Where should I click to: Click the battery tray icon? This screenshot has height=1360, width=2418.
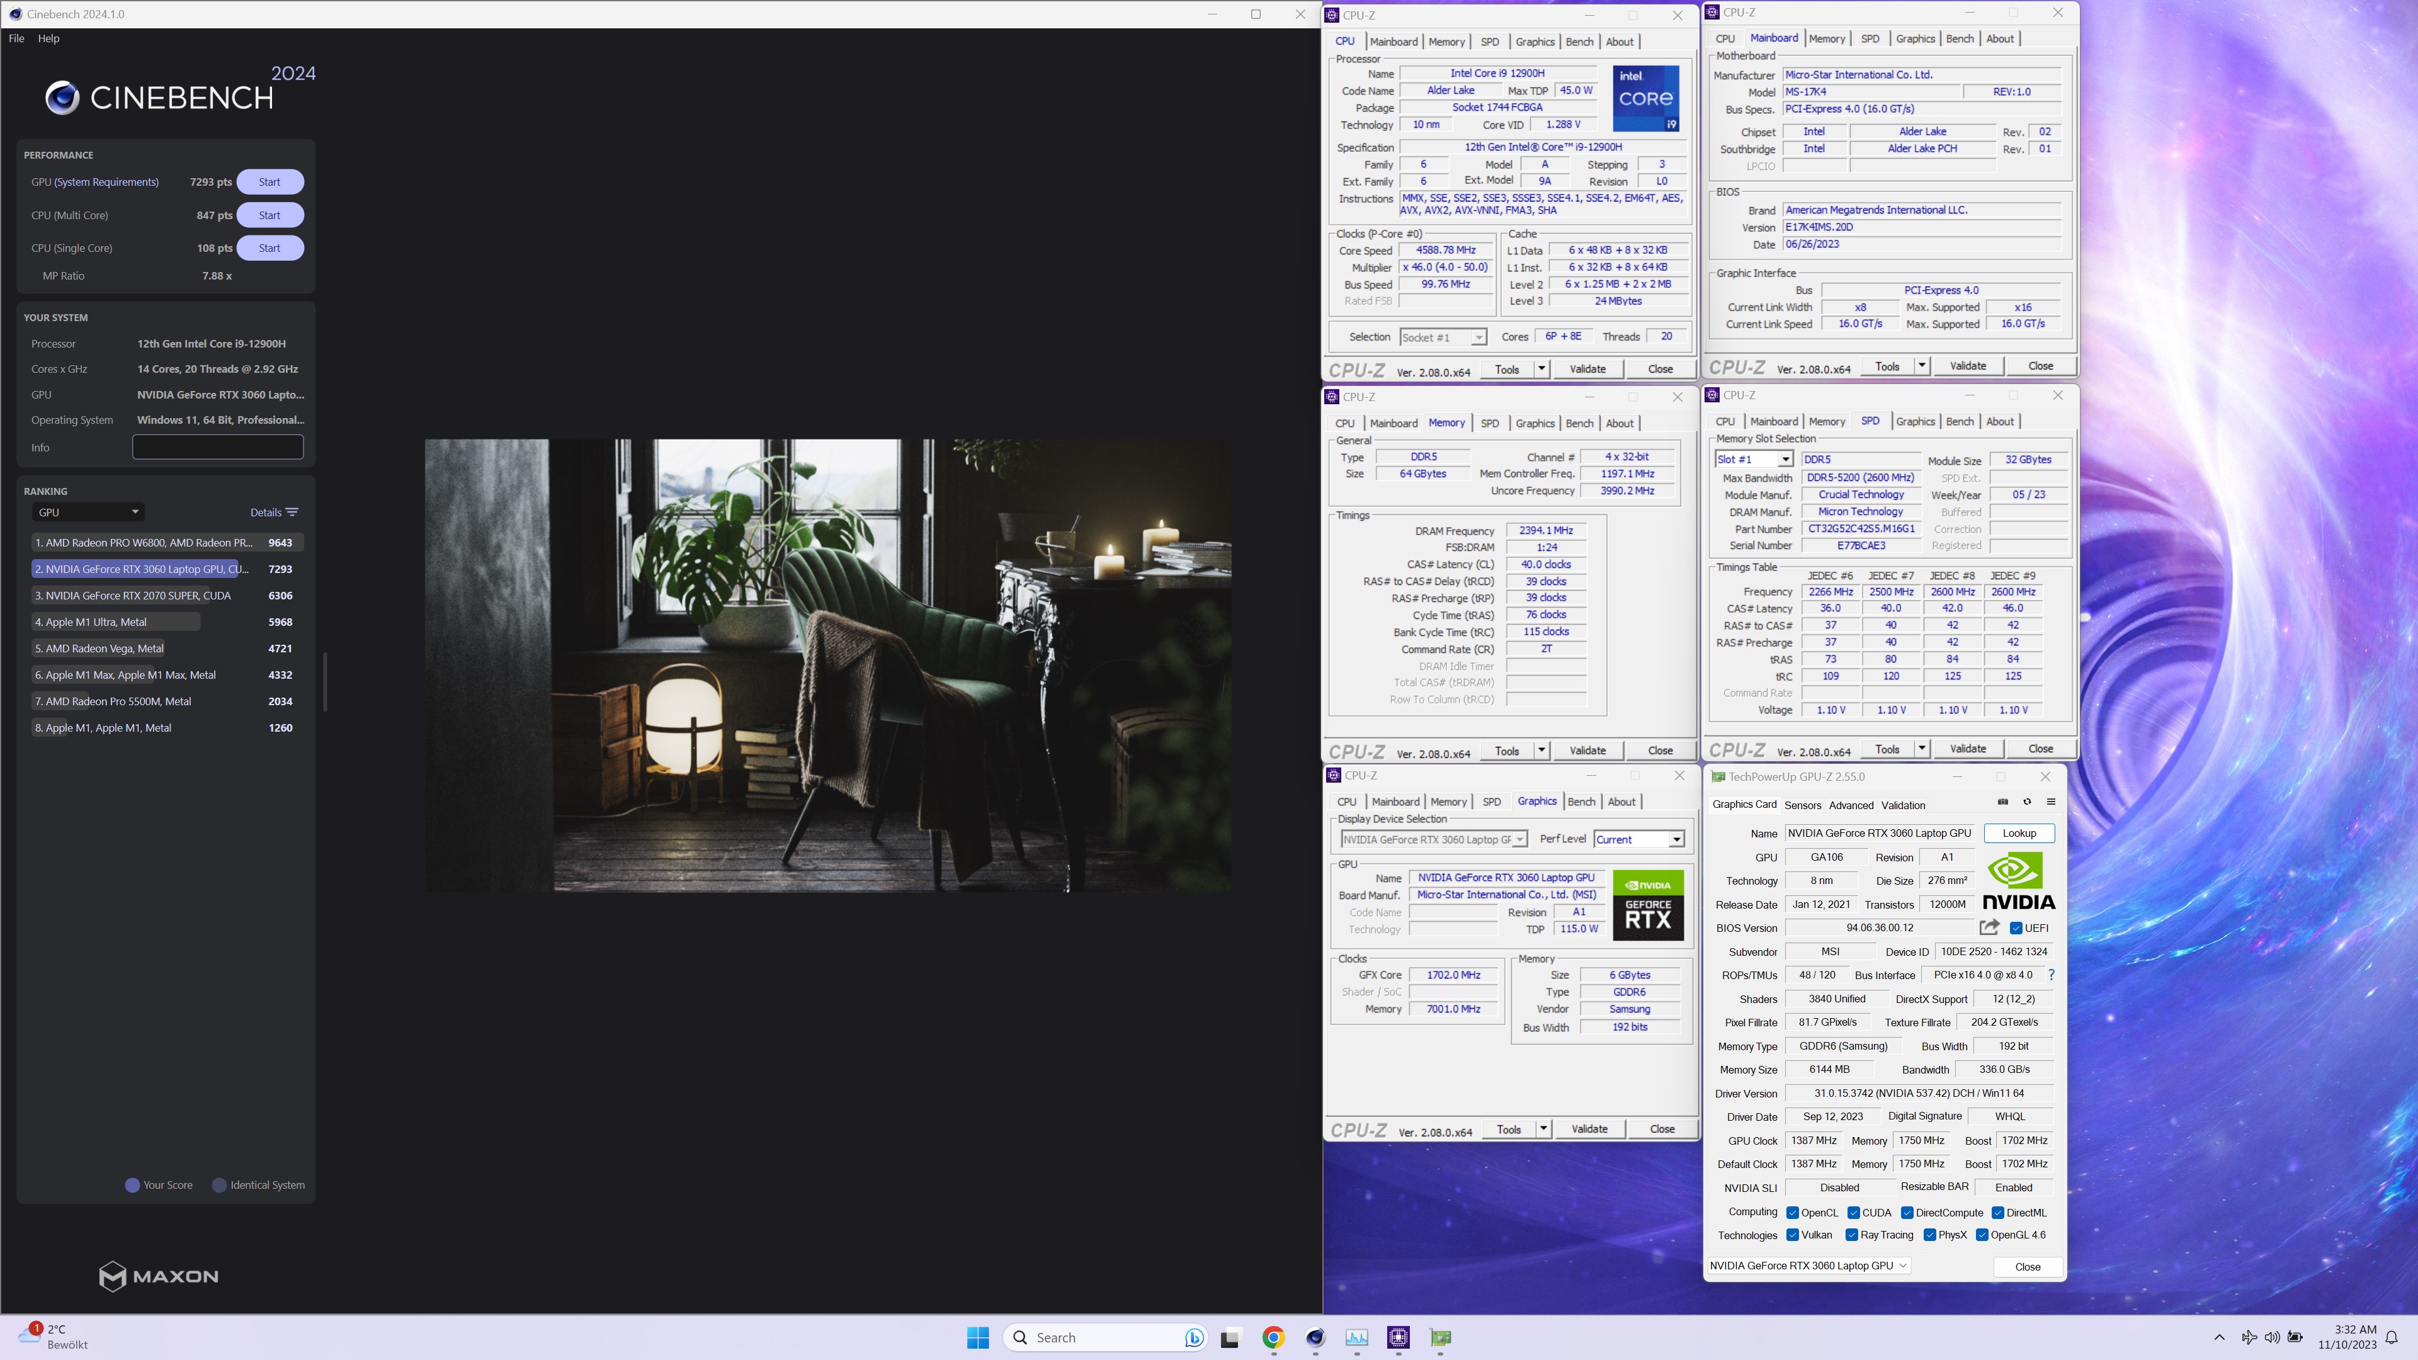tap(2295, 1337)
